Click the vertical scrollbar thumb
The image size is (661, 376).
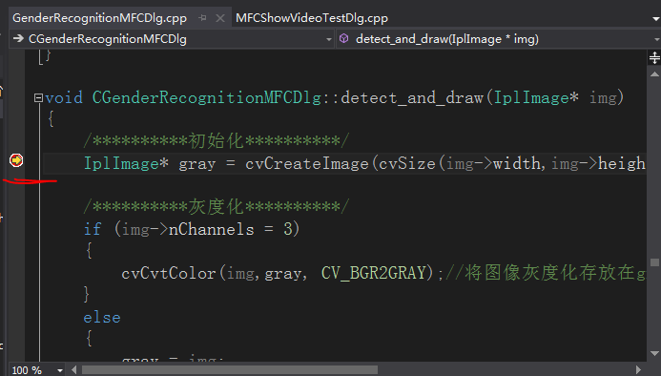click(654, 262)
